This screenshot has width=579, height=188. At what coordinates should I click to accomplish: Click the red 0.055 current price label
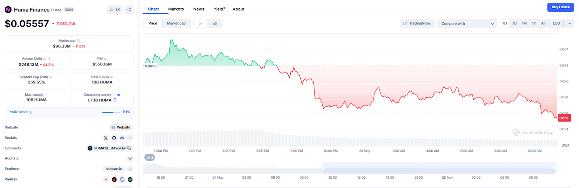coord(564,118)
